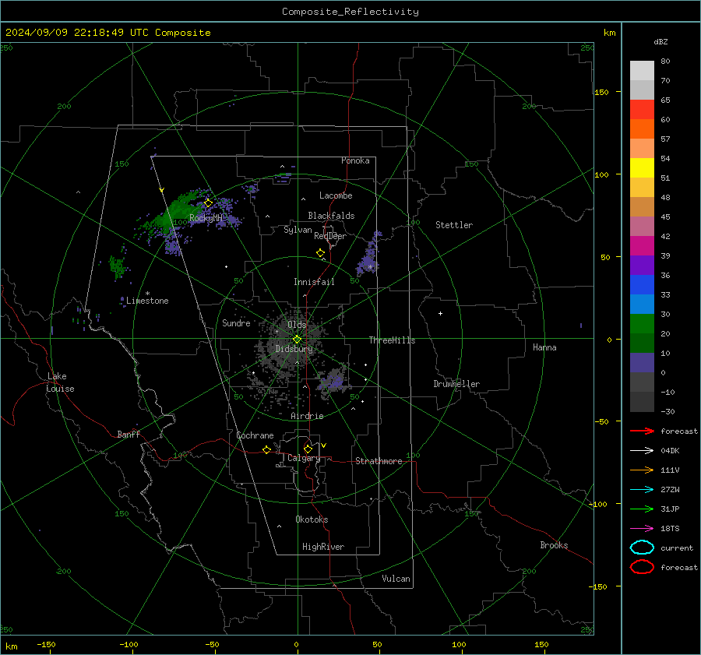Image resolution: width=701 pixels, height=655 pixels.
Task: Click the red forecast ellipse legend icon
Action: point(642,567)
